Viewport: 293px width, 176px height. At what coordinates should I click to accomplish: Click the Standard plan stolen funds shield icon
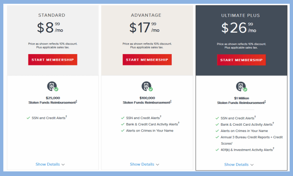coord(52,86)
